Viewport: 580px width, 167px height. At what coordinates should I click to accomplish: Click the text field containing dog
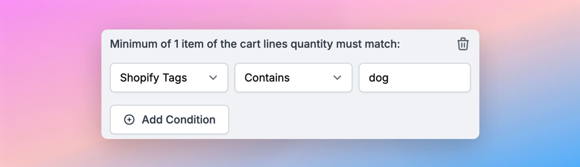click(415, 78)
